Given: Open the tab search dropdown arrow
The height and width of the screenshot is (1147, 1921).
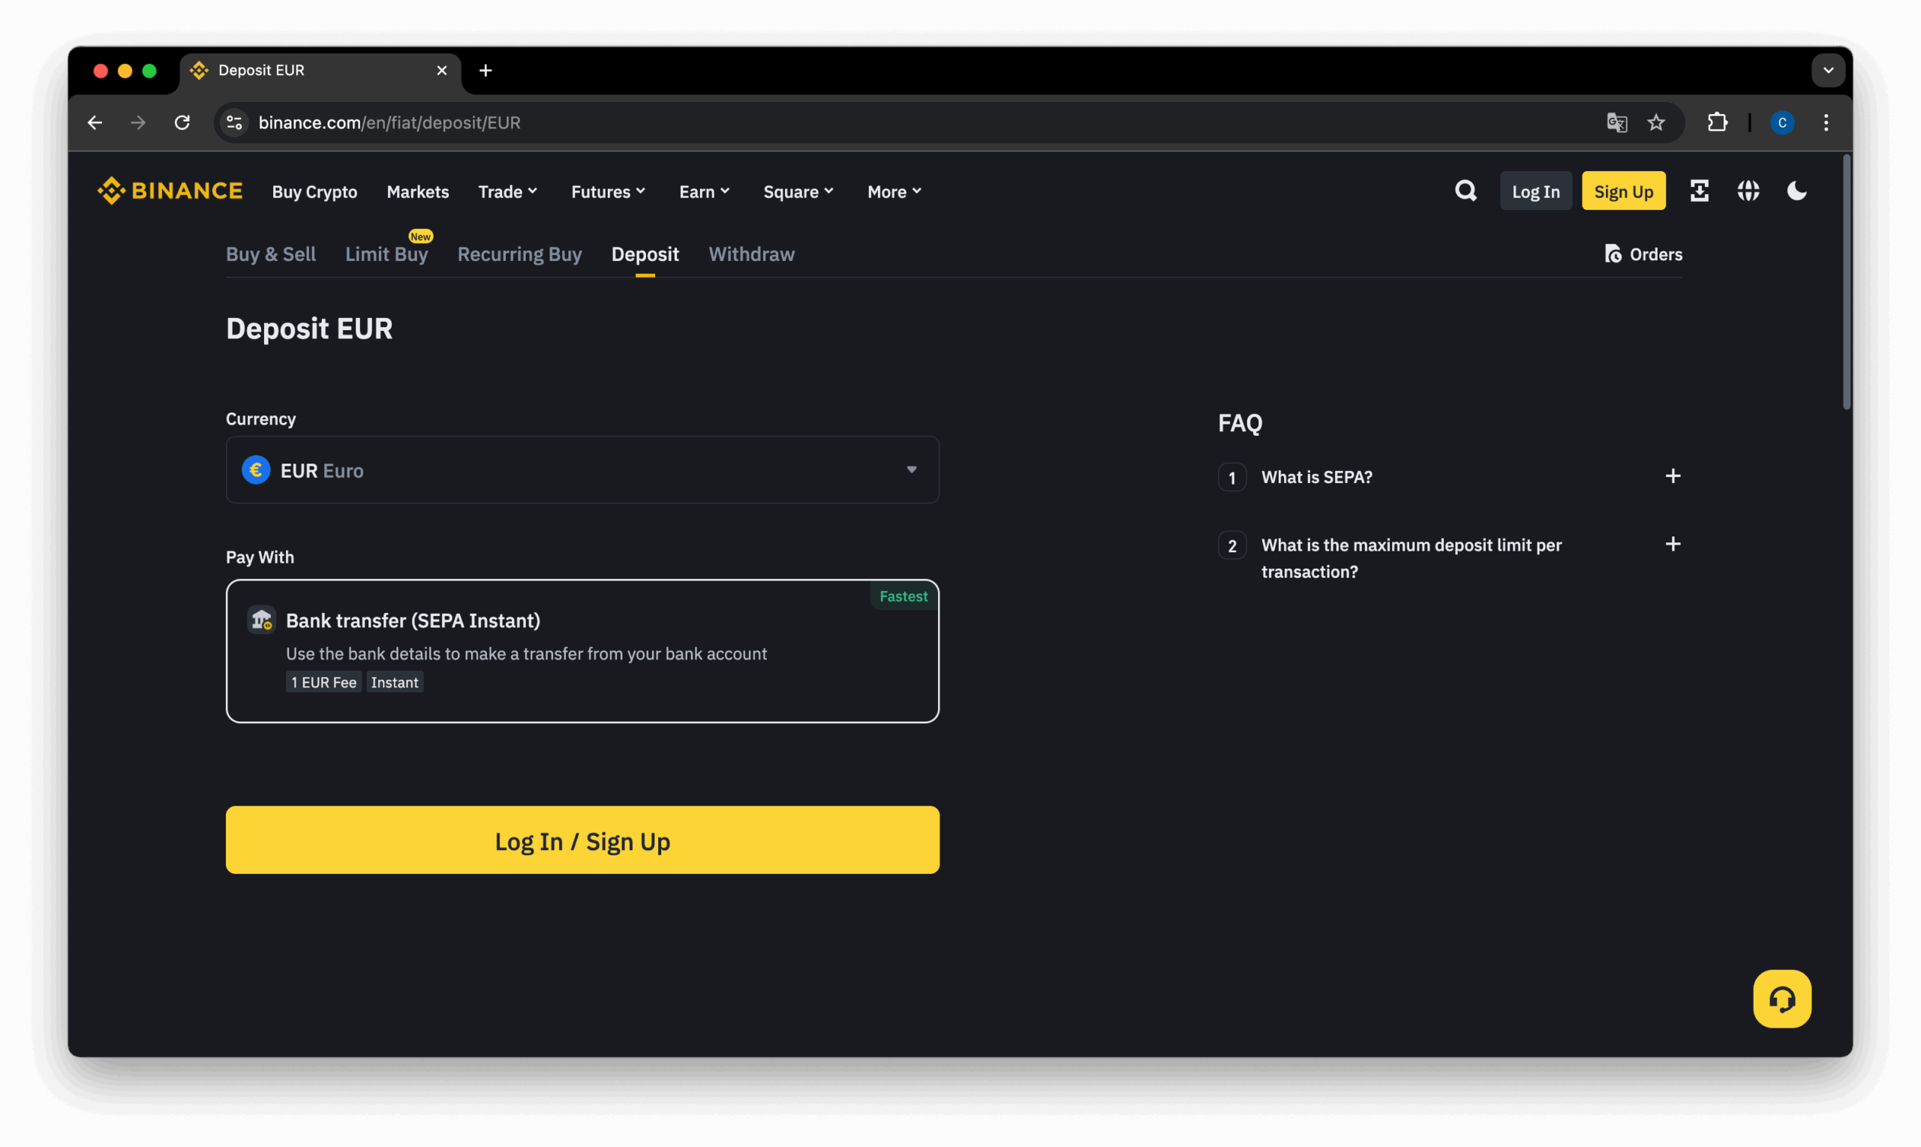Looking at the screenshot, I should click(1827, 71).
